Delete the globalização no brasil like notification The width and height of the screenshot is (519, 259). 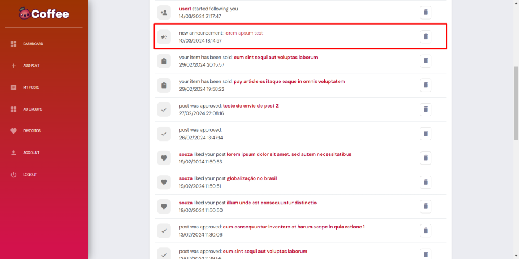tap(426, 182)
